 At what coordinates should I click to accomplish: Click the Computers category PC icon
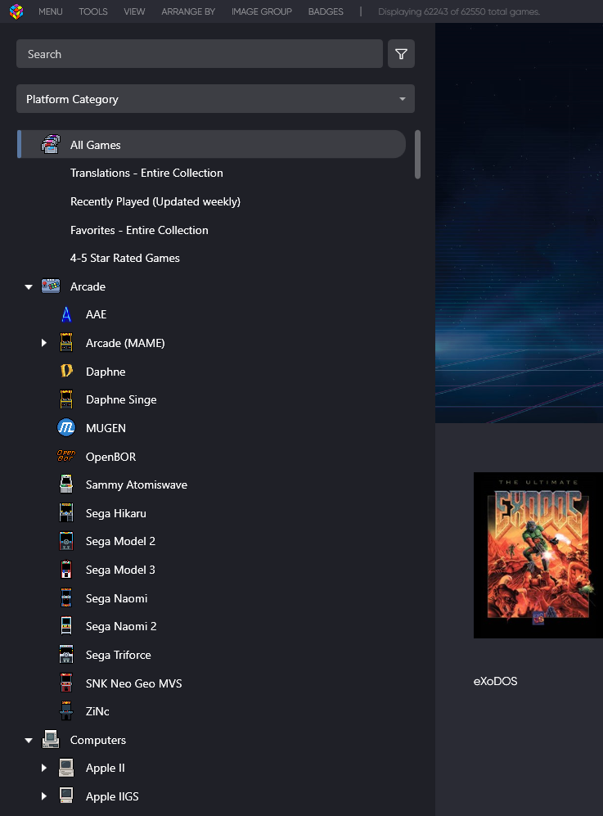coord(51,740)
